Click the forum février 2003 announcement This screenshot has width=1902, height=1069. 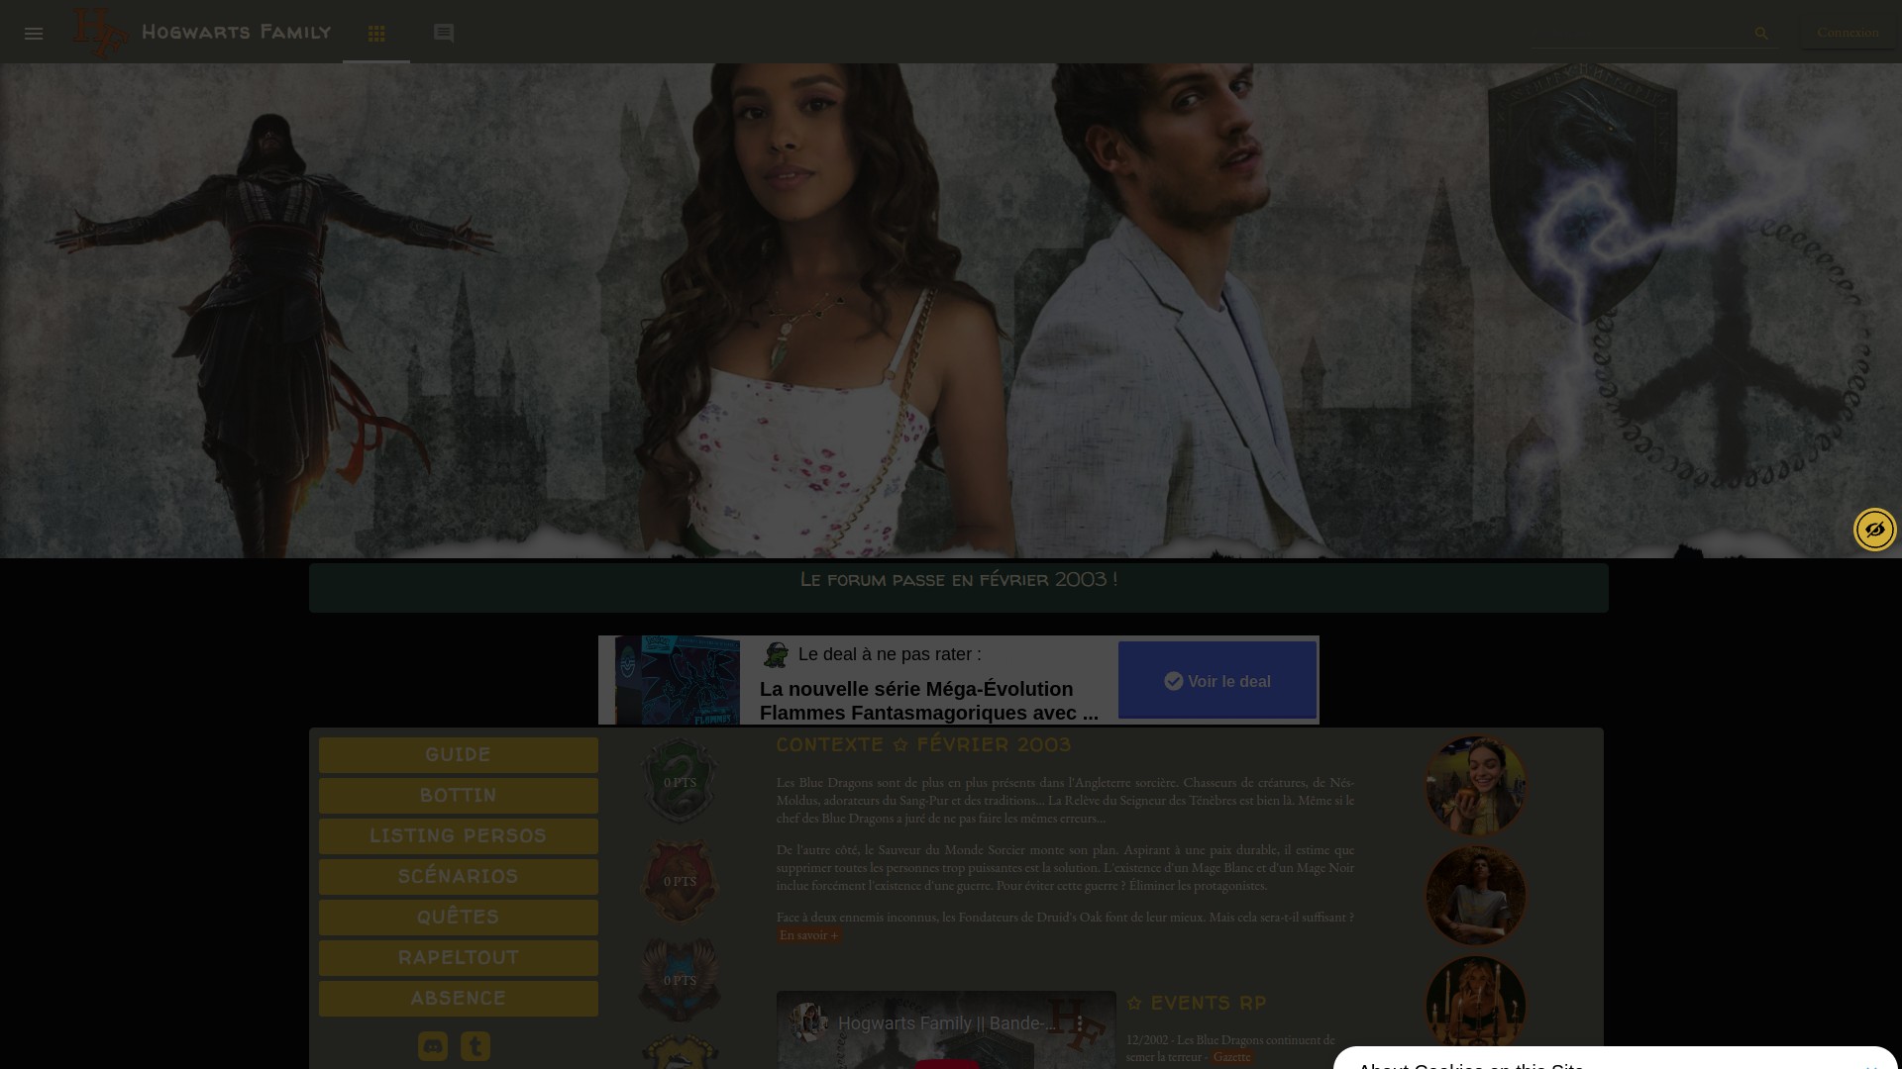pos(958,580)
